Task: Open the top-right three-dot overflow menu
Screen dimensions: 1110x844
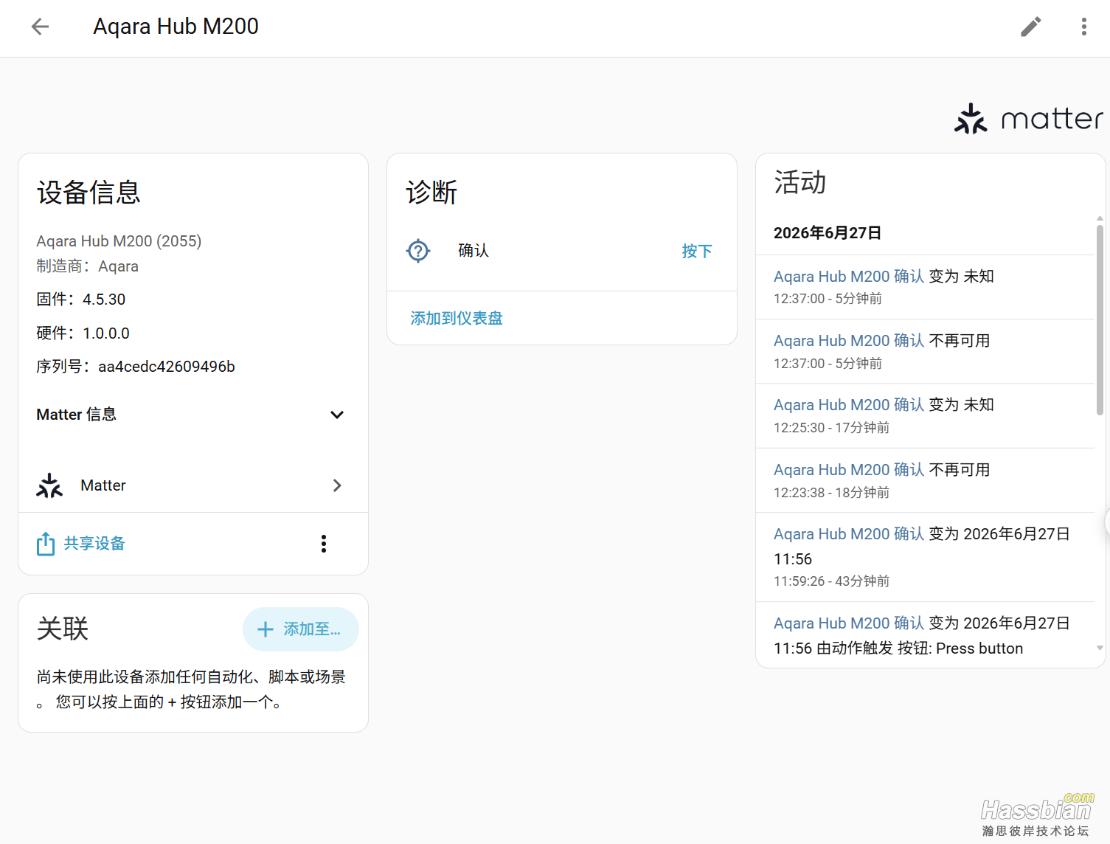Action: (x=1083, y=27)
